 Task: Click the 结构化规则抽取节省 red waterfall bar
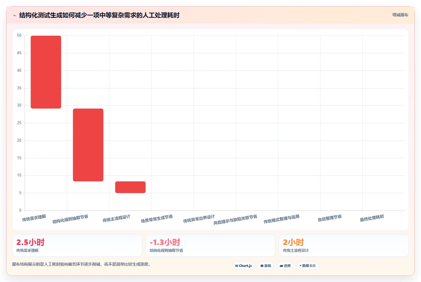pos(88,145)
